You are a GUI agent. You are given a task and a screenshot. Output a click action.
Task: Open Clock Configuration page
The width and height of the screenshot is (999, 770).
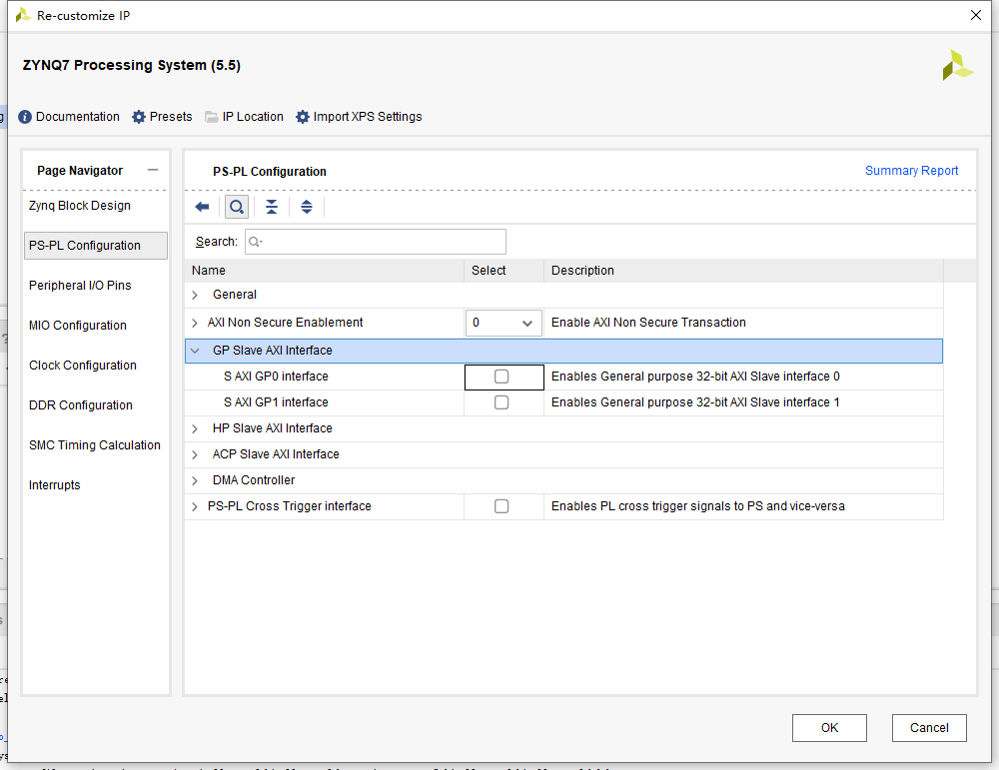click(x=83, y=366)
